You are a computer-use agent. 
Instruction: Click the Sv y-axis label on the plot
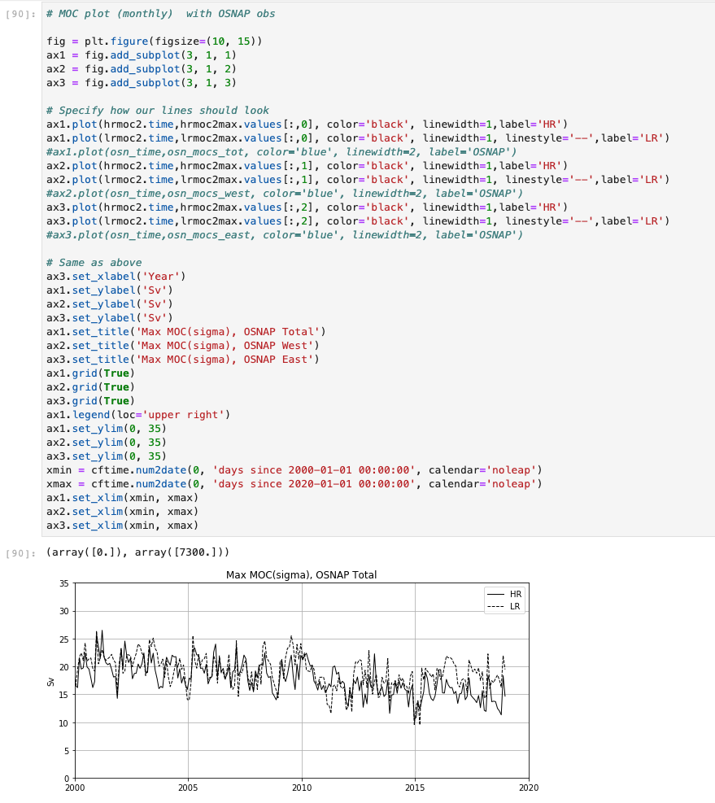tap(50, 681)
